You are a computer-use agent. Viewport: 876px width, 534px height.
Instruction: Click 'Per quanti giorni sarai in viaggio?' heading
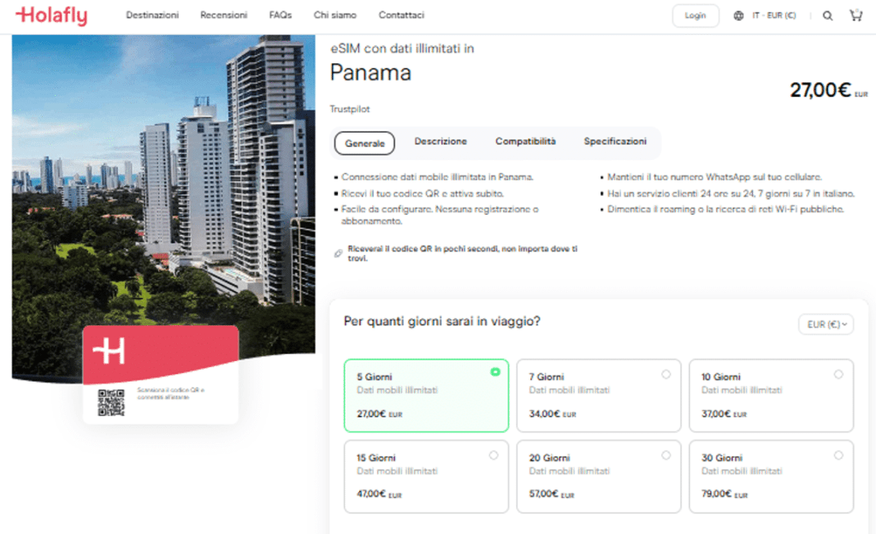[x=442, y=321]
